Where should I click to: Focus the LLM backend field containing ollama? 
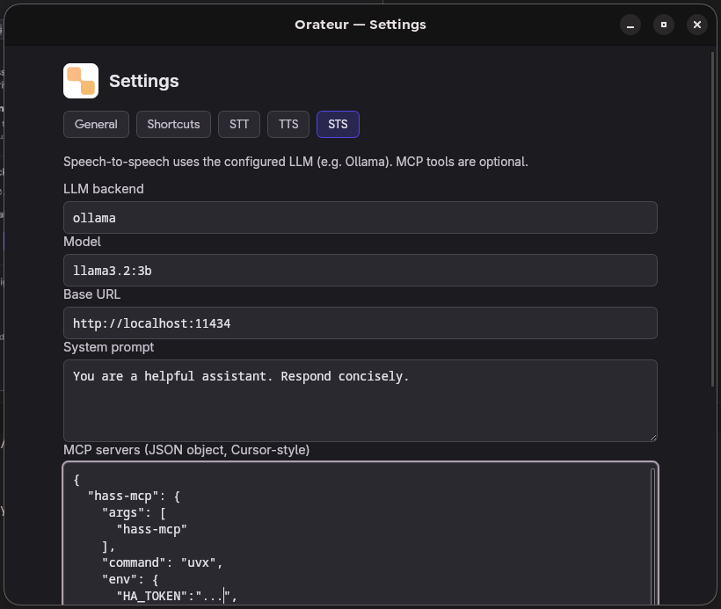tap(360, 218)
